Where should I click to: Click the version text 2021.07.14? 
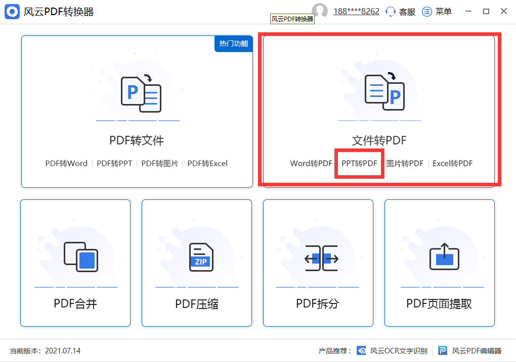63,351
